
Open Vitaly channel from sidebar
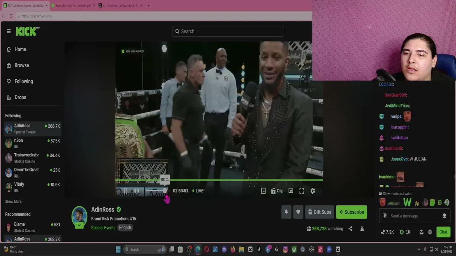[33, 187]
